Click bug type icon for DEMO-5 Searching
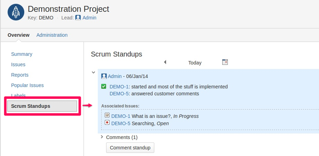 [107, 122]
